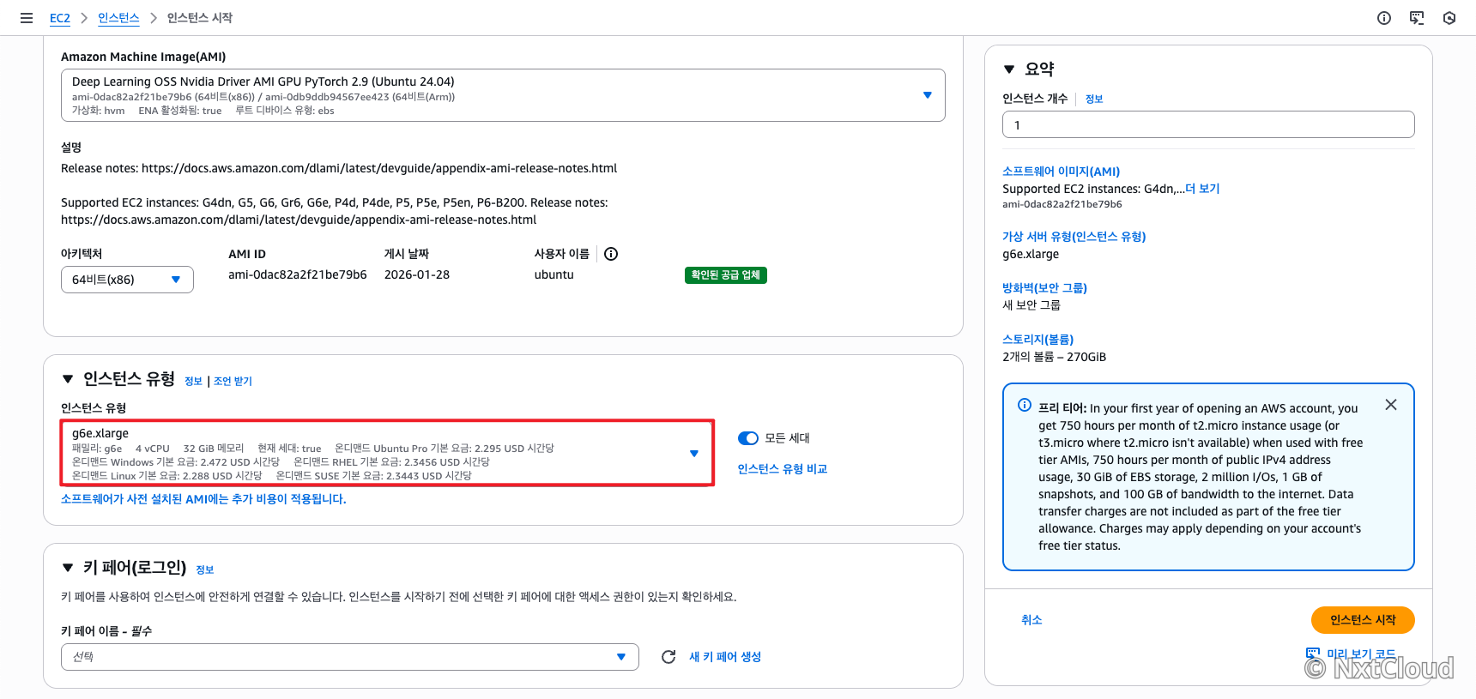Click 새 키 페어 생성 link
Image resolution: width=1476 pixels, height=699 pixels.
tap(725, 657)
